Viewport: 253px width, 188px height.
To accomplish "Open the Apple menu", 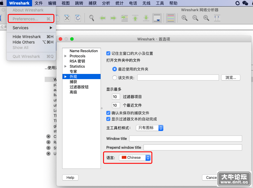I will (x=2, y=3).
